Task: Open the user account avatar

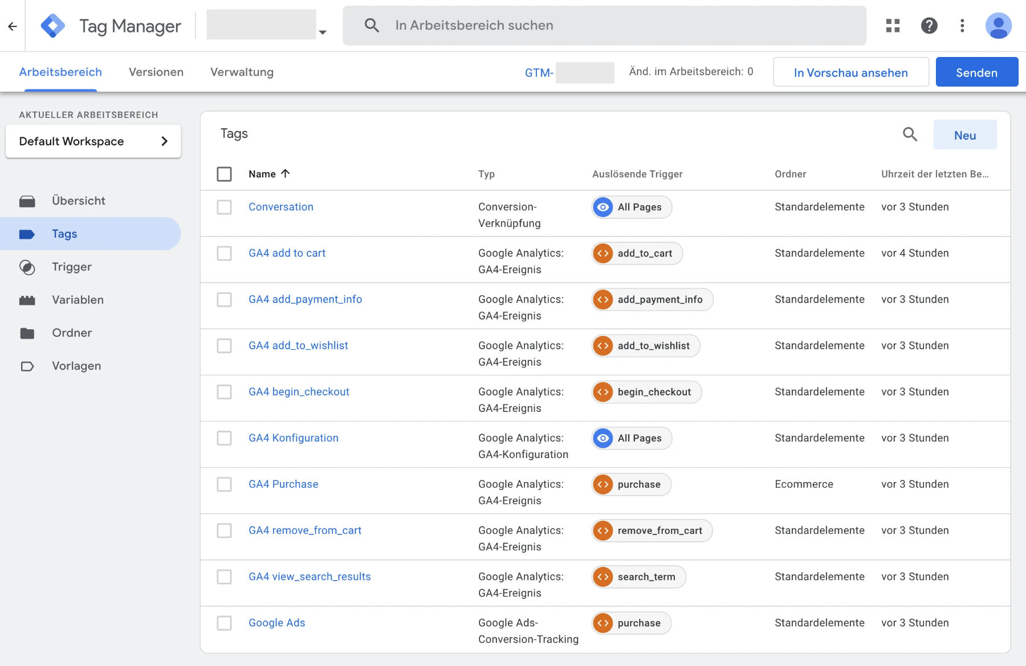Action: pos(999,26)
